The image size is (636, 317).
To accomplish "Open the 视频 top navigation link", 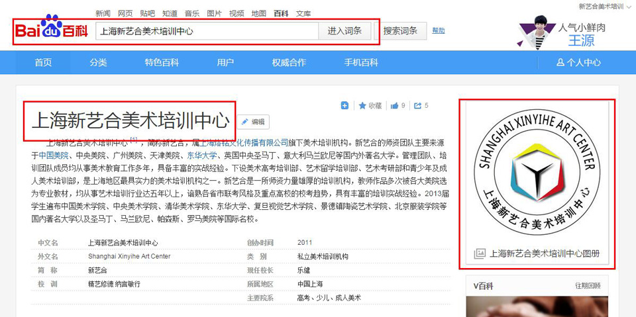I will pos(237,13).
